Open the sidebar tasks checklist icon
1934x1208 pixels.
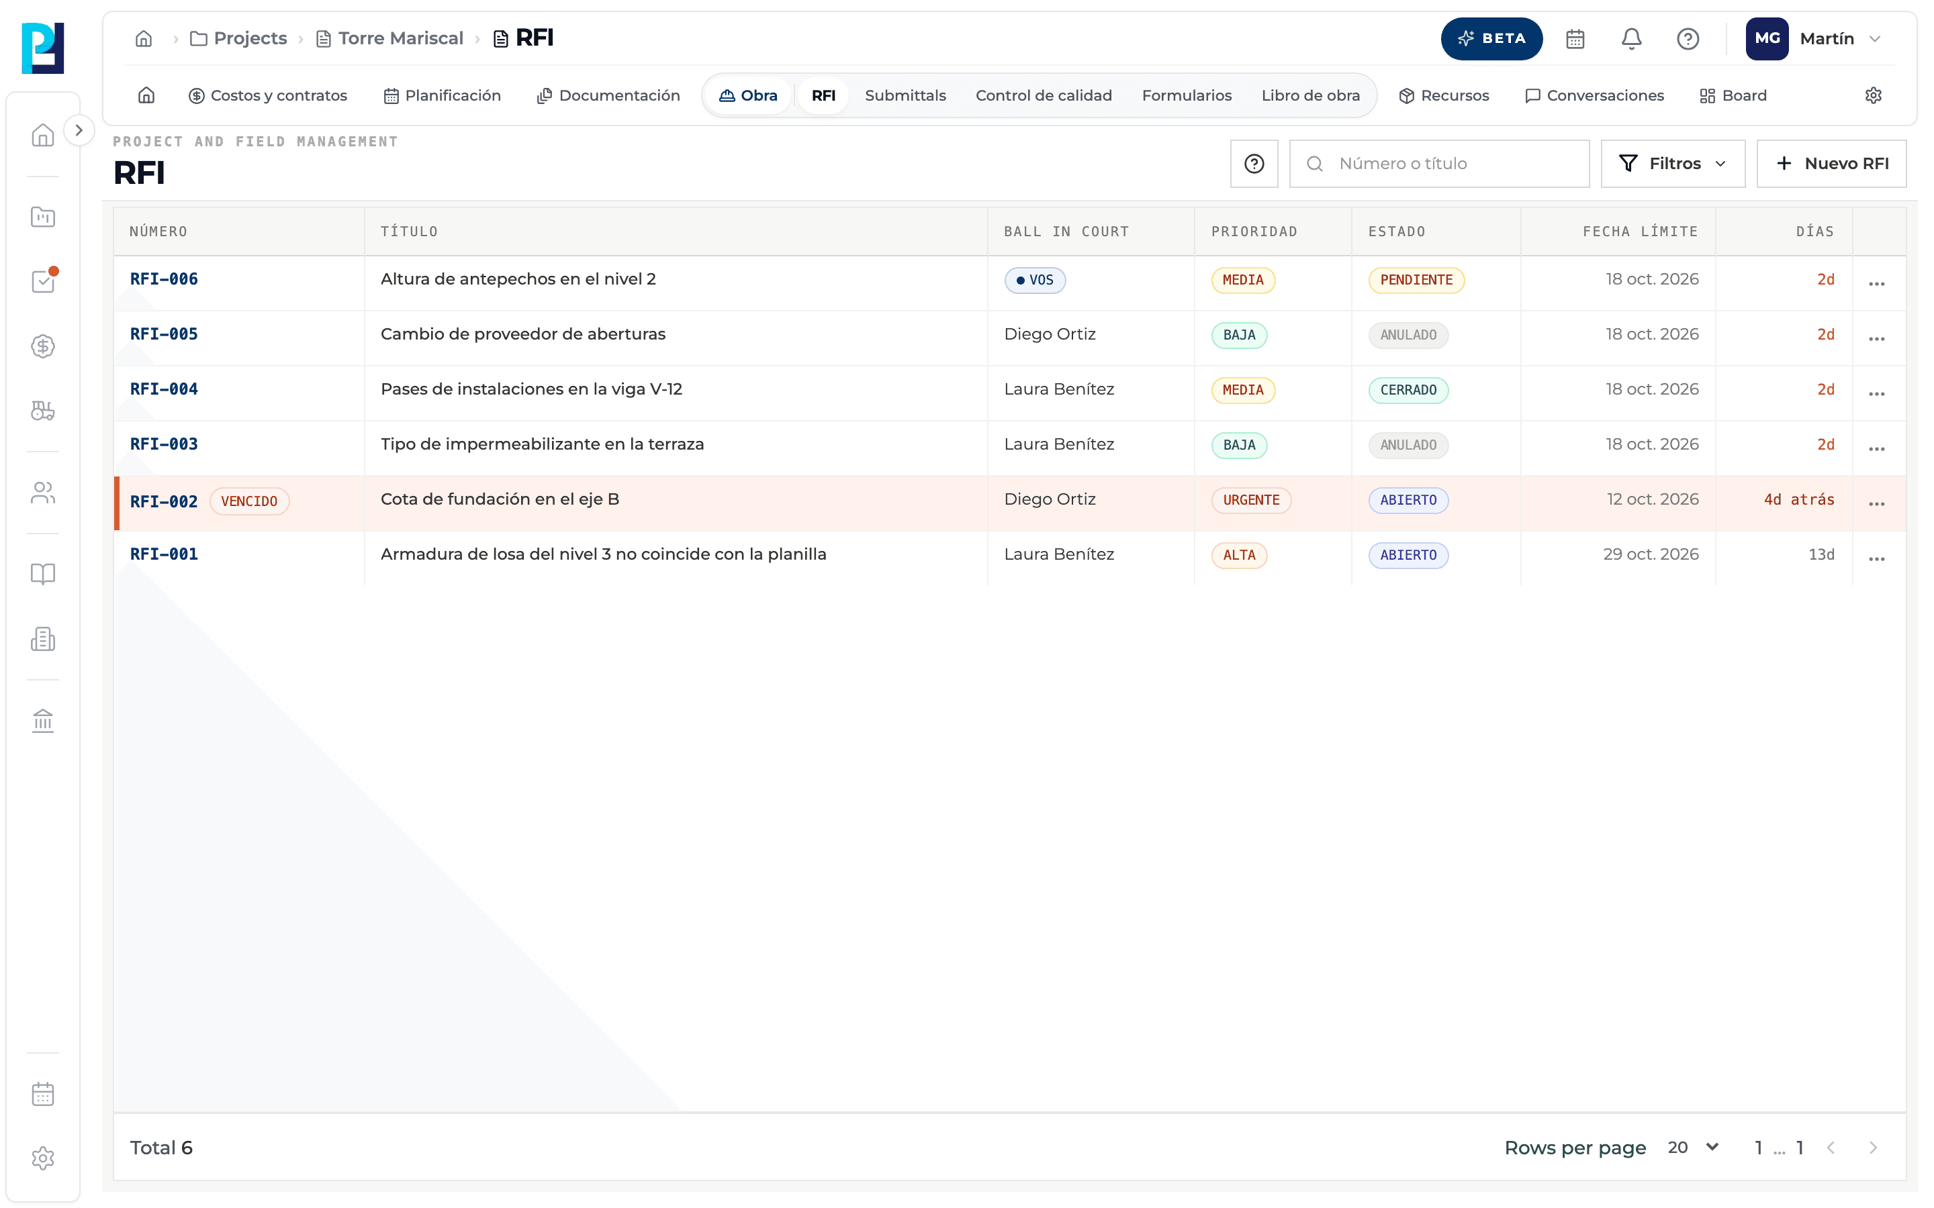(42, 281)
